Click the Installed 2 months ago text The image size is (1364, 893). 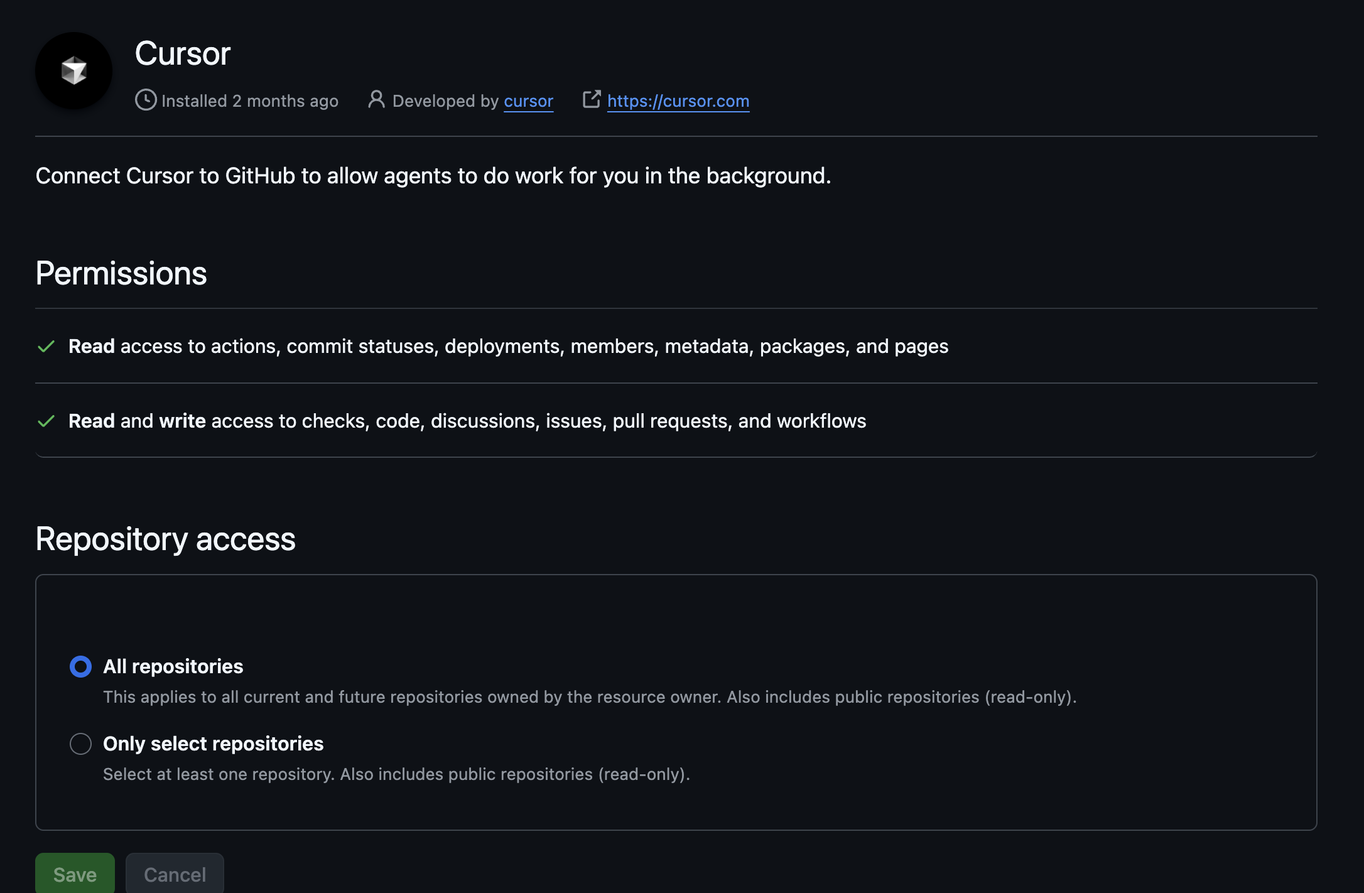pos(250,101)
